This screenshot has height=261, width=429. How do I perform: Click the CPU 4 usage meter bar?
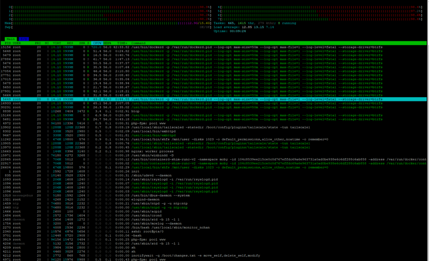[x=320, y=7]
